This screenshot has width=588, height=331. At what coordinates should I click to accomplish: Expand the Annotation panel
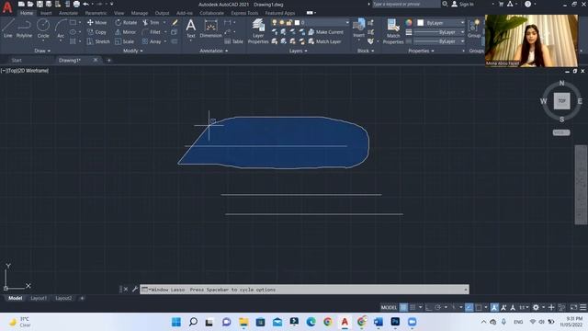coord(214,51)
